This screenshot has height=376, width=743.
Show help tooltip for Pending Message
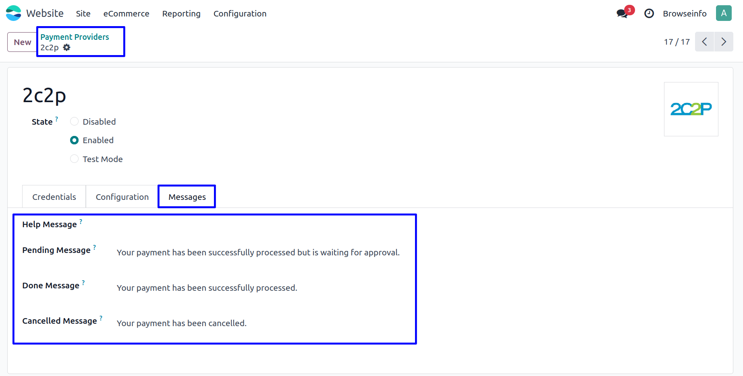coord(95,247)
